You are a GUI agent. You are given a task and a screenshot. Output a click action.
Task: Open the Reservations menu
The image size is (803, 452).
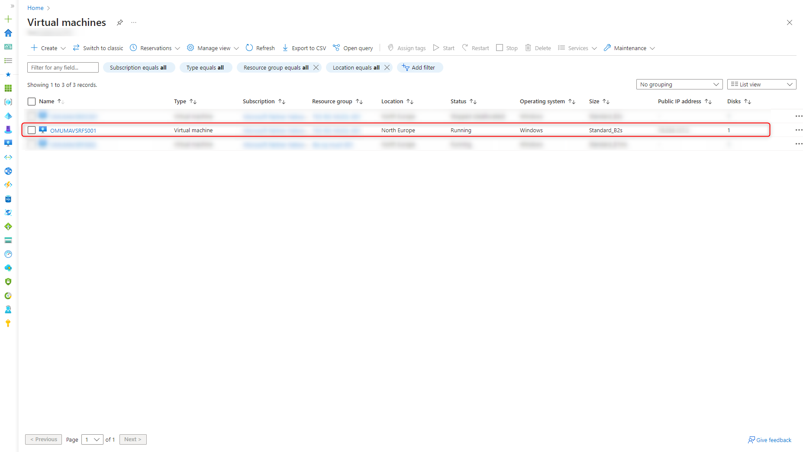[x=155, y=48]
